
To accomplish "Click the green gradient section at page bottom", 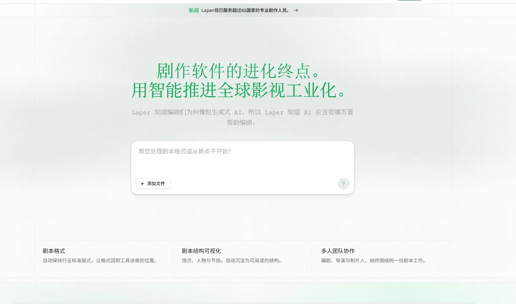I will (x=258, y=293).
